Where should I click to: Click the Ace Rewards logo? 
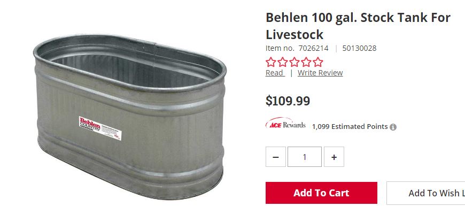(285, 125)
